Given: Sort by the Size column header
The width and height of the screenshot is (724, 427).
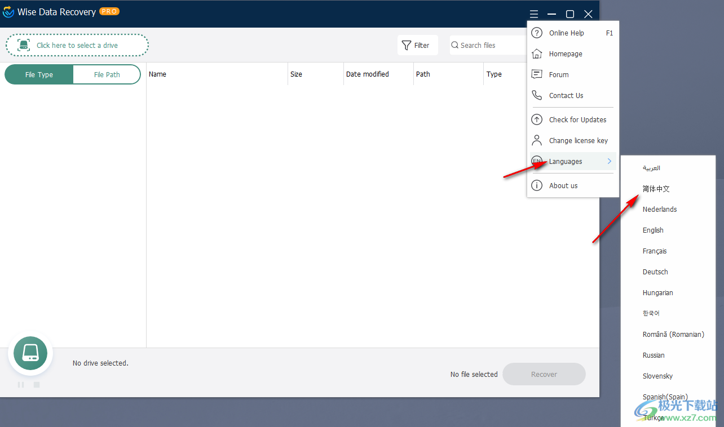Looking at the screenshot, I should (296, 74).
